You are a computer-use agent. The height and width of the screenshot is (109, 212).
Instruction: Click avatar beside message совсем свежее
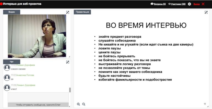coord(7,68)
